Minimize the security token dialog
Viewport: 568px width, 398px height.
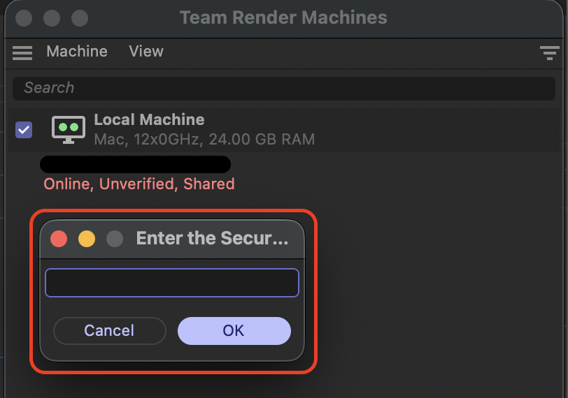(87, 239)
